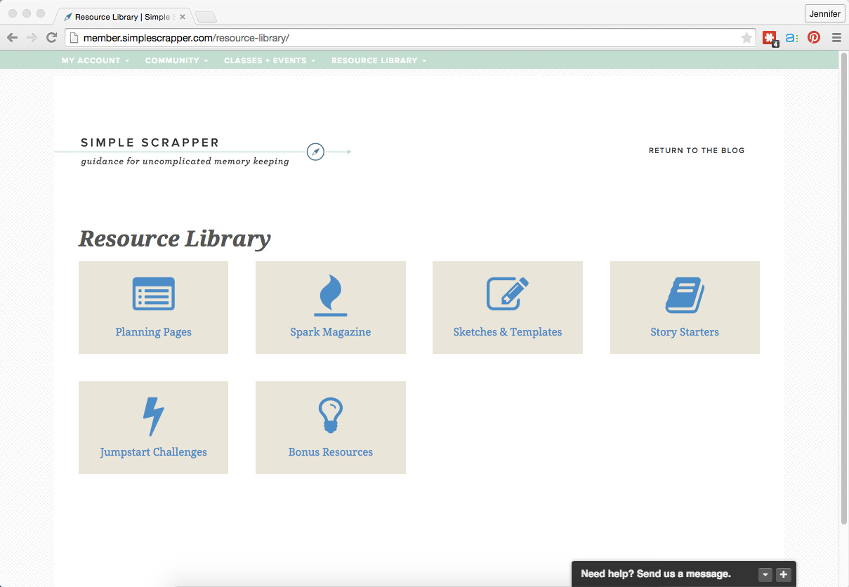
Task: Follow the Return to the Blog link
Action: pos(696,150)
